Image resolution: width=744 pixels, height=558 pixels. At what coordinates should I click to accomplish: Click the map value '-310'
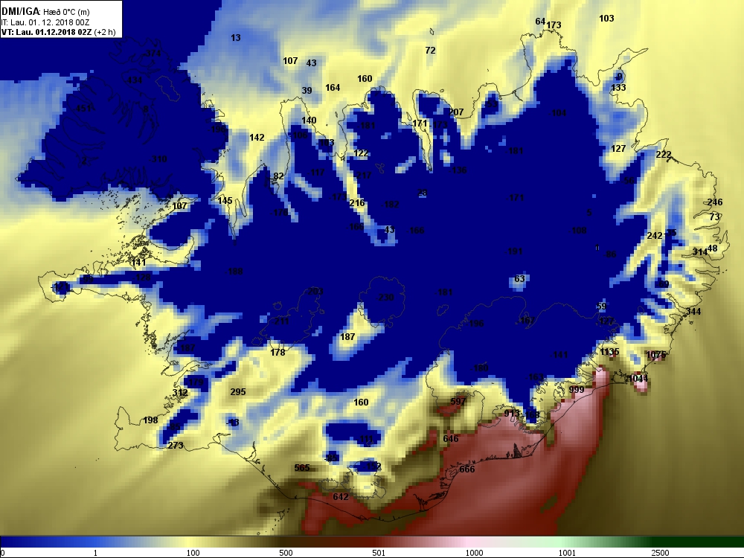tap(158, 159)
